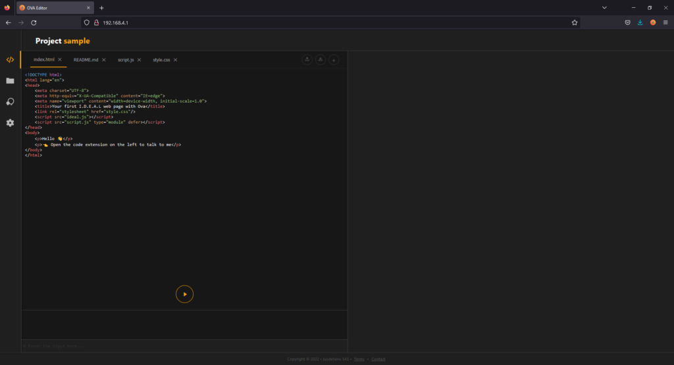The width and height of the screenshot is (674, 365).
Task: Open the folder files sidebar icon
Action: pos(10,81)
